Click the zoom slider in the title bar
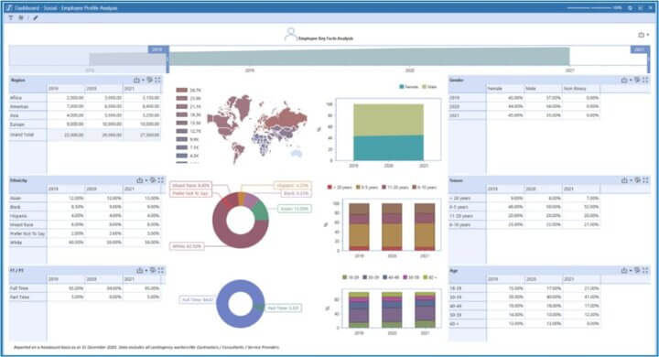 [x=589, y=8]
